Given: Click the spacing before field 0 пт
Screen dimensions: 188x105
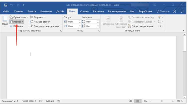Looking at the screenshot, I should pyautogui.click(x=91, y=22).
